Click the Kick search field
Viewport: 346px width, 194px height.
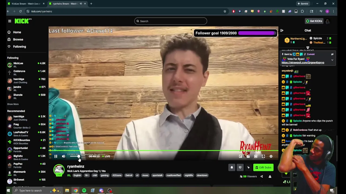pos(171,21)
